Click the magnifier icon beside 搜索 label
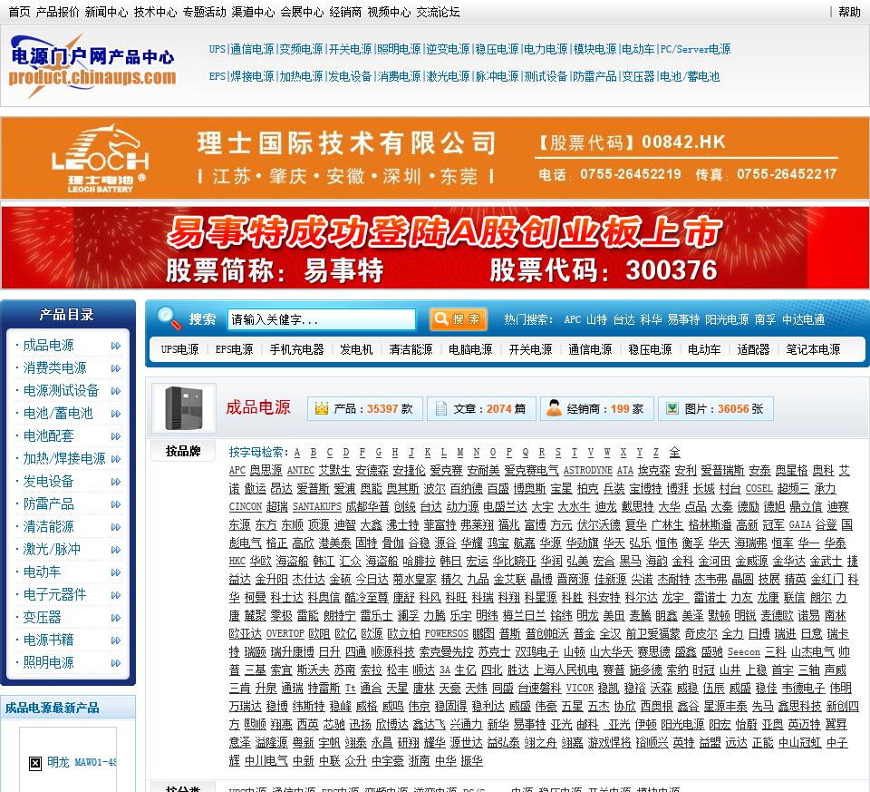This screenshot has width=870, height=792. tap(169, 318)
